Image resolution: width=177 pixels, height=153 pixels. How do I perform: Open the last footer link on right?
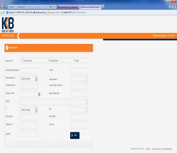click(167, 149)
